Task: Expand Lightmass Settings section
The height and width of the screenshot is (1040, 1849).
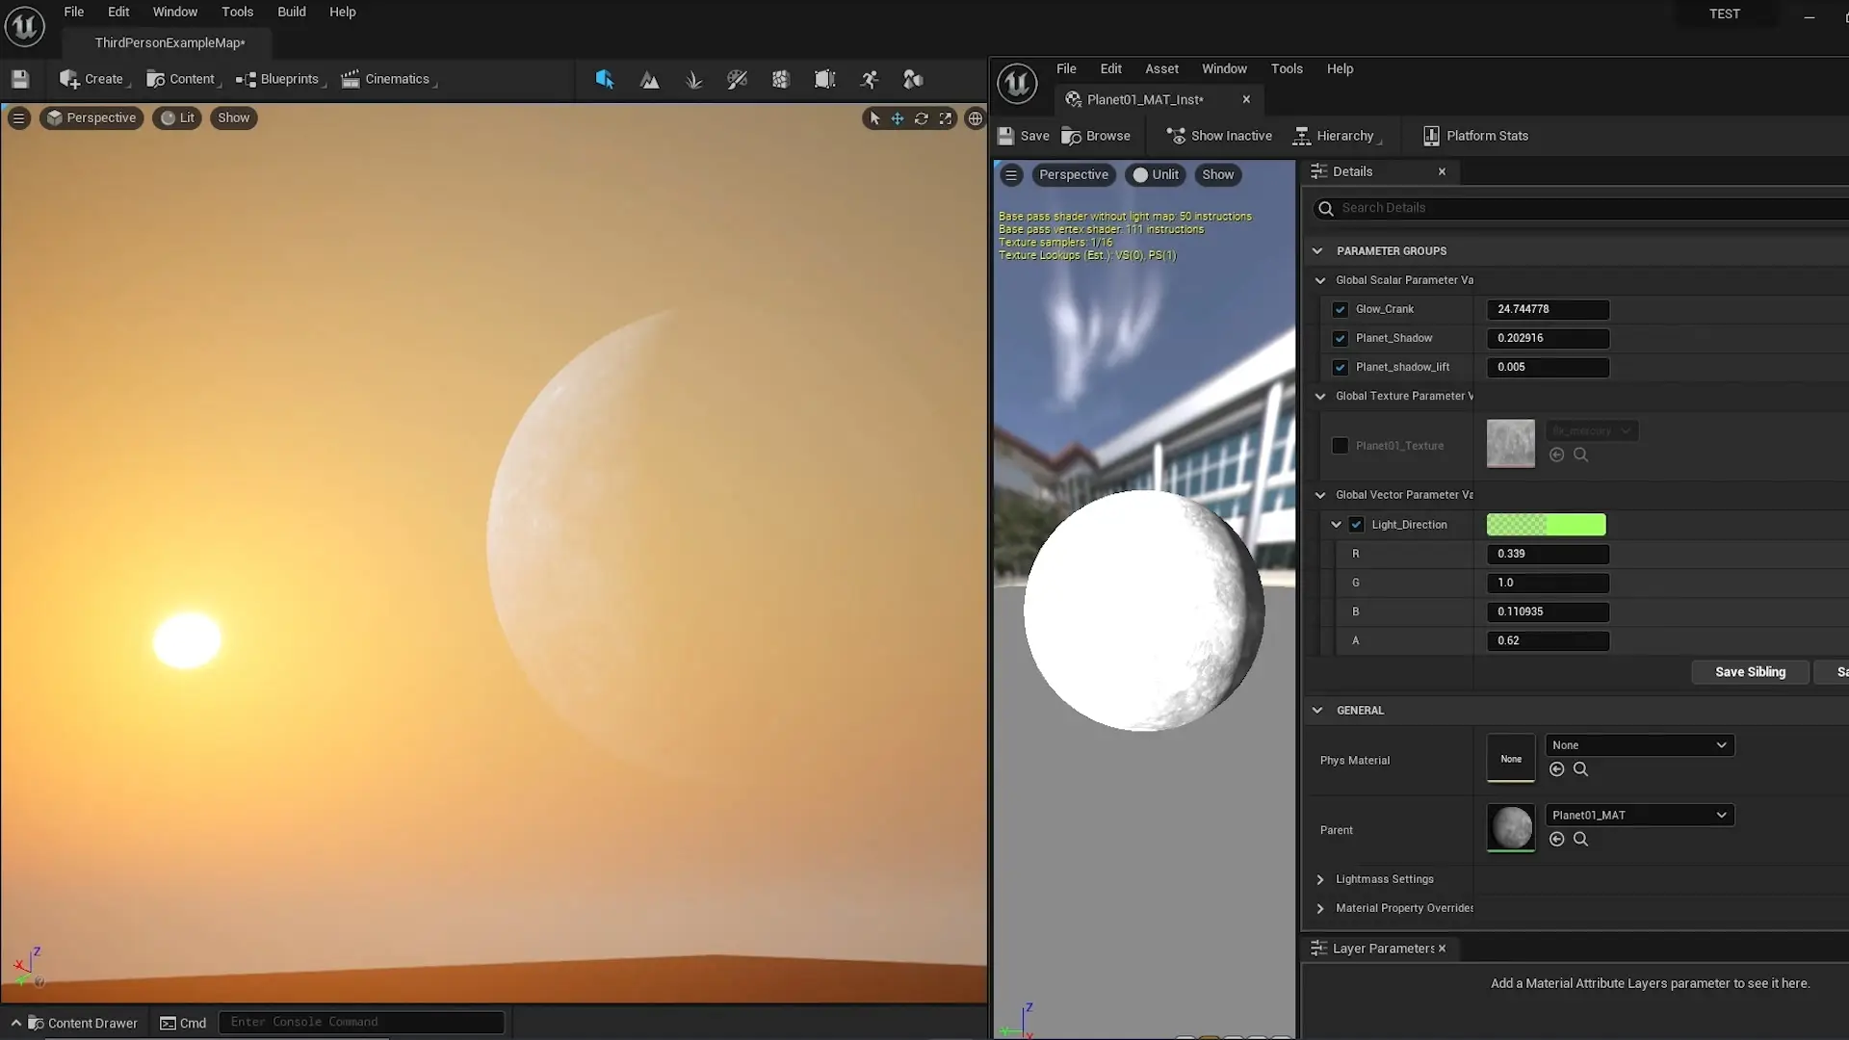Action: (1320, 879)
